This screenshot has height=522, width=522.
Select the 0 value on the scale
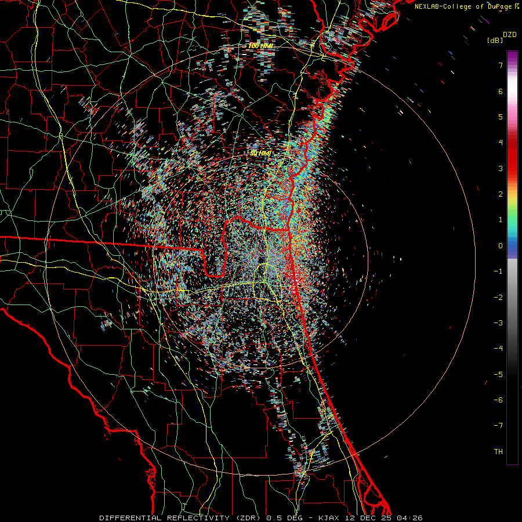click(501, 246)
